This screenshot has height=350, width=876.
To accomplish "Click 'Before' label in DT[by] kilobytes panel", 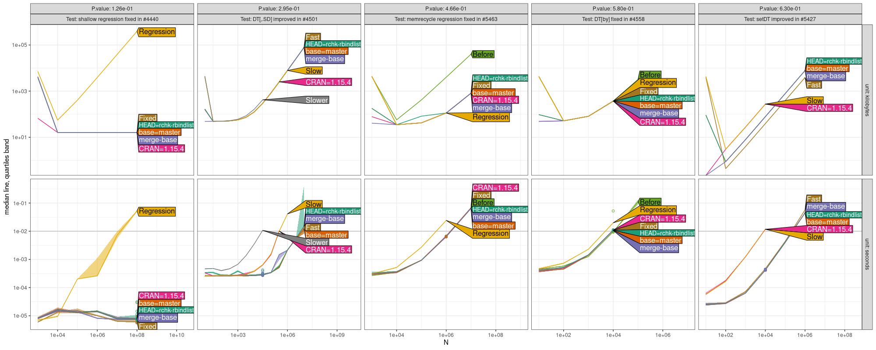I will click(x=650, y=75).
